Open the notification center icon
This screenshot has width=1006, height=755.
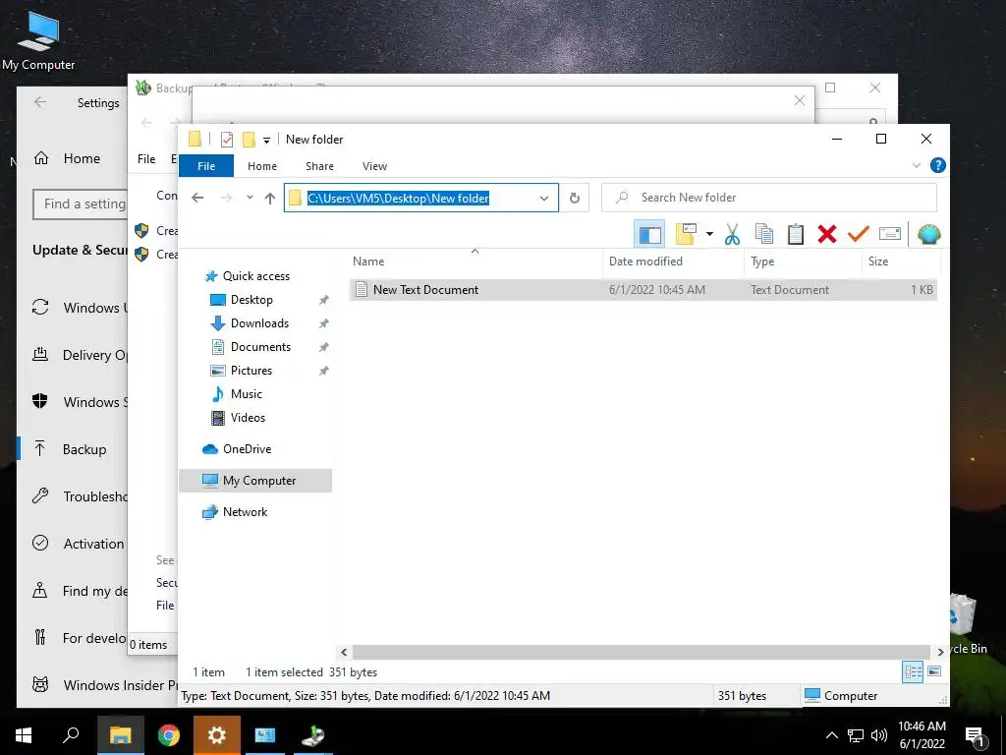[976, 736]
